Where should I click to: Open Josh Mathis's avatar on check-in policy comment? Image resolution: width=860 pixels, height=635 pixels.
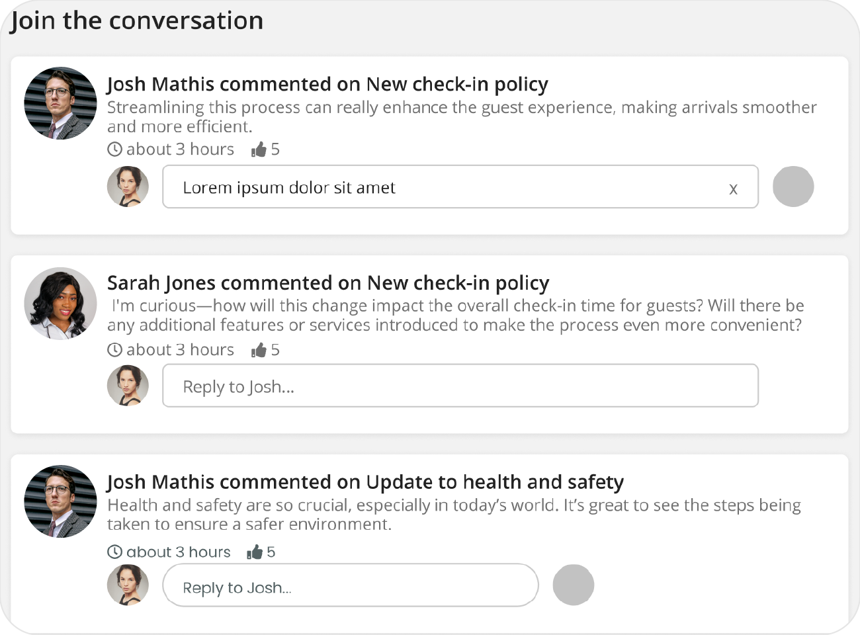(60, 103)
